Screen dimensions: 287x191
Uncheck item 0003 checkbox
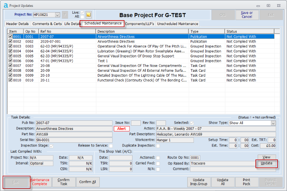click(x=10, y=46)
